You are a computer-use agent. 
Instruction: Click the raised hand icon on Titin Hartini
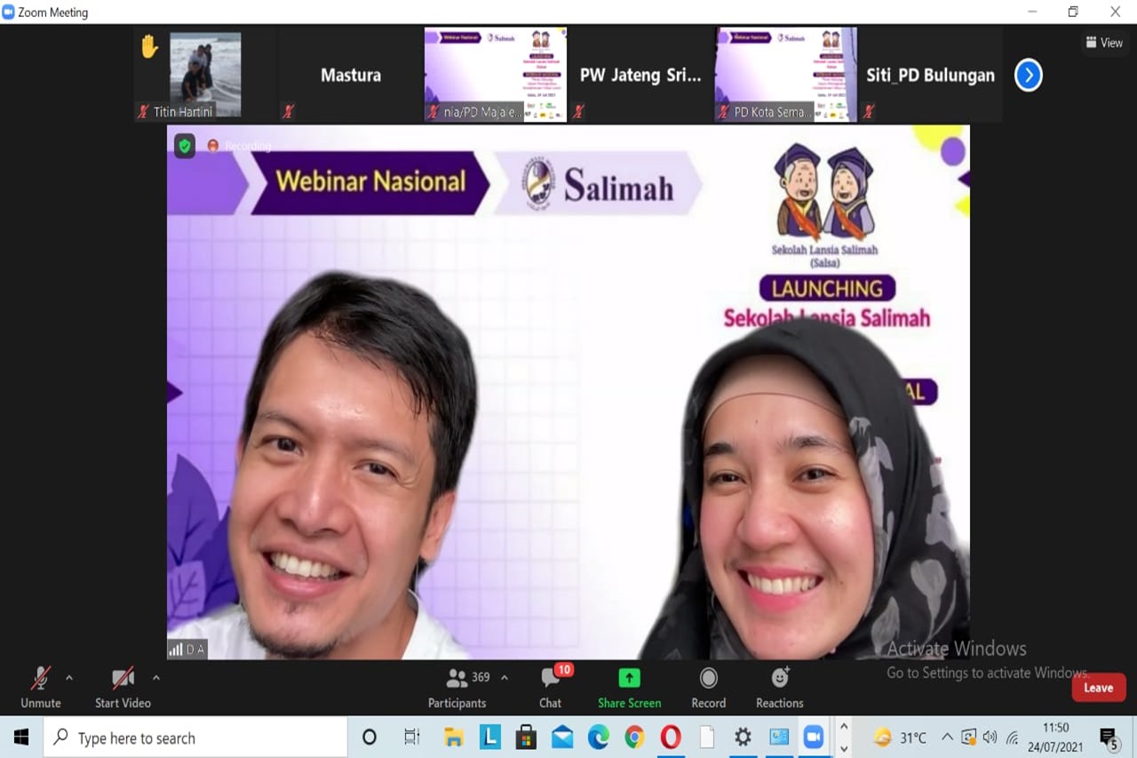[149, 46]
